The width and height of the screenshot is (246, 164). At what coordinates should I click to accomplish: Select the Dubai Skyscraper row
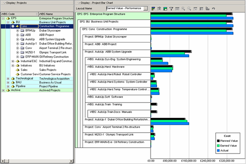(37, 31)
